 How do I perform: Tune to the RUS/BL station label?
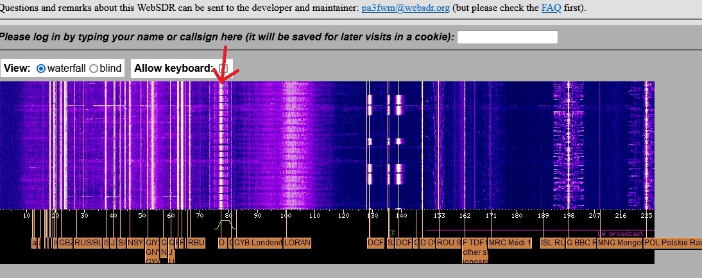88,243
